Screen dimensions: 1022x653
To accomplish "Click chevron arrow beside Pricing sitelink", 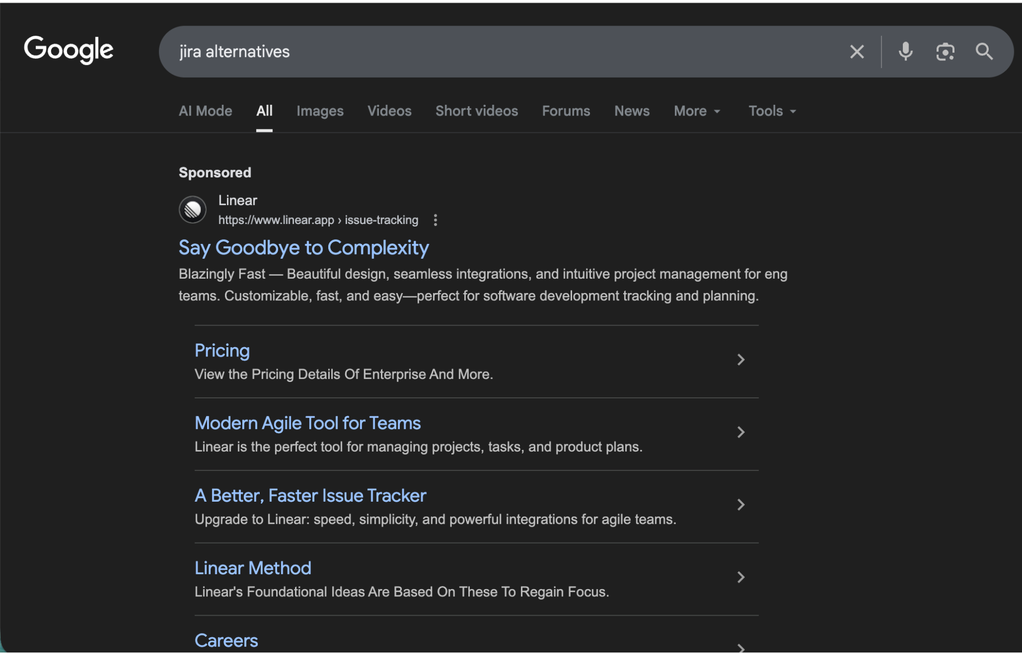I will pyautogui.click(x=740, y=360).
